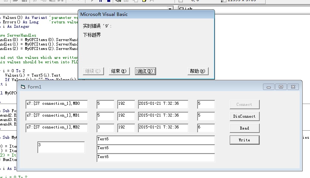Viewport: 310px width, 178px height.
Task: Click the middle Text6 field
Action: [156, 149]
